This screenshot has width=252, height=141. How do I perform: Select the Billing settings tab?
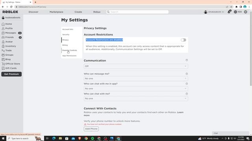pyautogui.click(x=65, y=45)
